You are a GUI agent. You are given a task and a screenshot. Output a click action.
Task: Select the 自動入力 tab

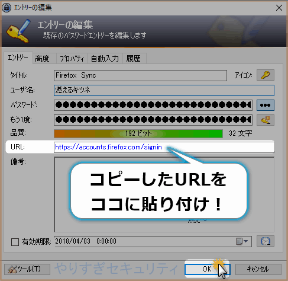105,59
